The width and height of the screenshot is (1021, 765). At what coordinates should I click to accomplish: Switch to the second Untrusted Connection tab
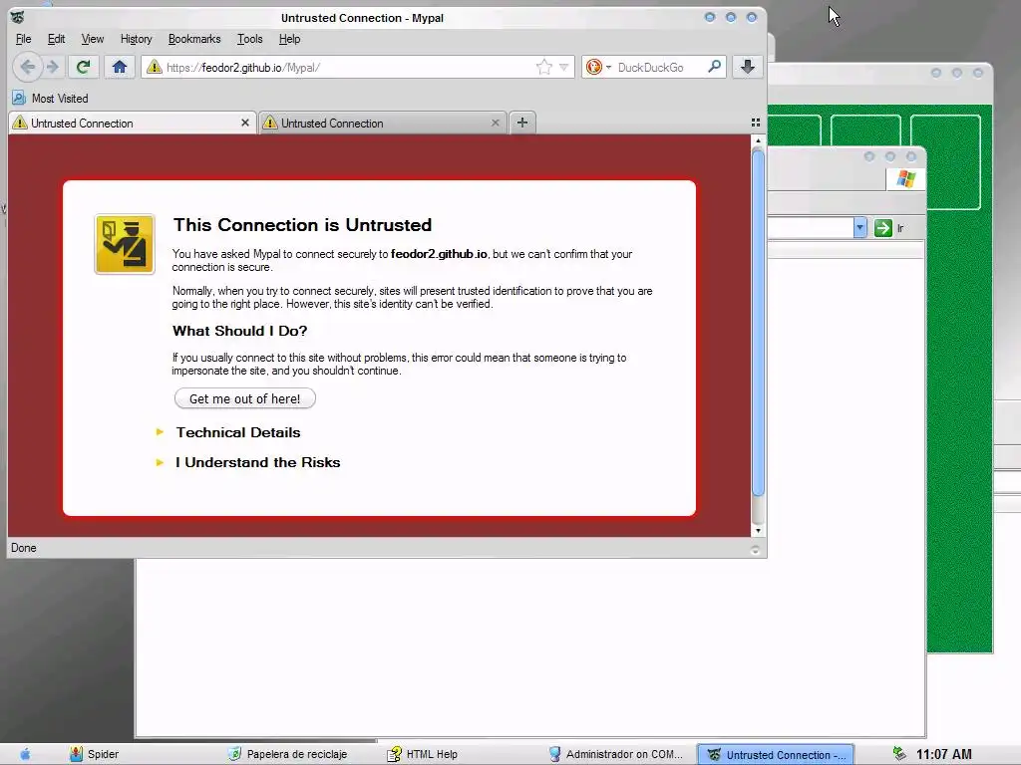382,123
